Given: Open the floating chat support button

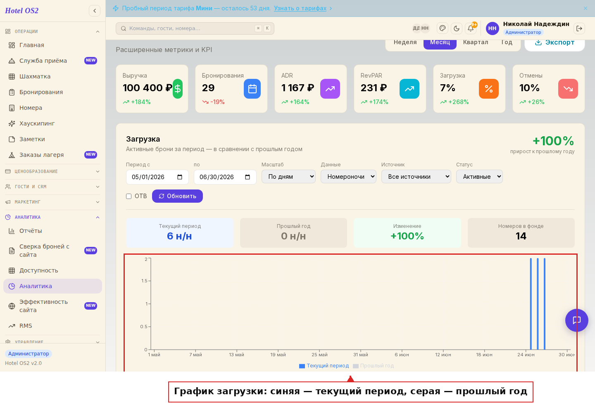Looking at the screenshot, I should [577, 320].
